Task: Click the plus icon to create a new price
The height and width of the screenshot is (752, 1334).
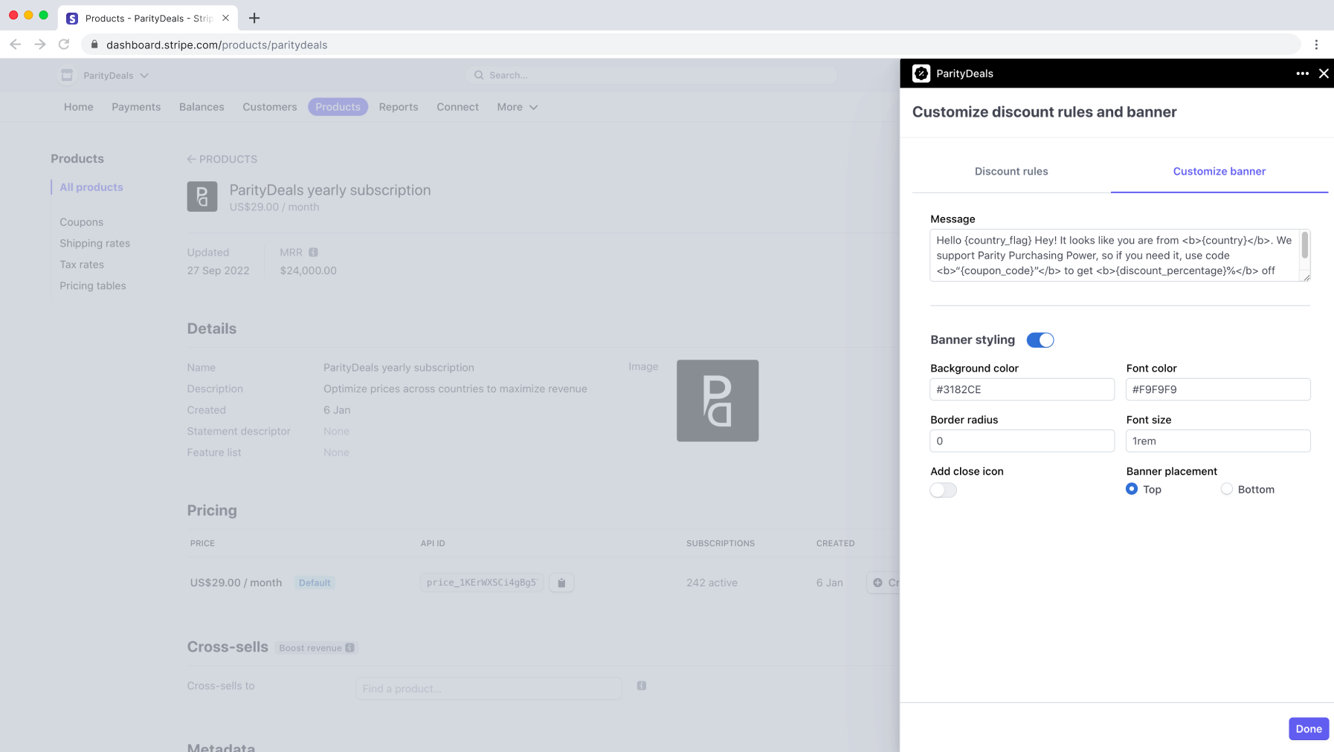Action: [x=877, y=583]
